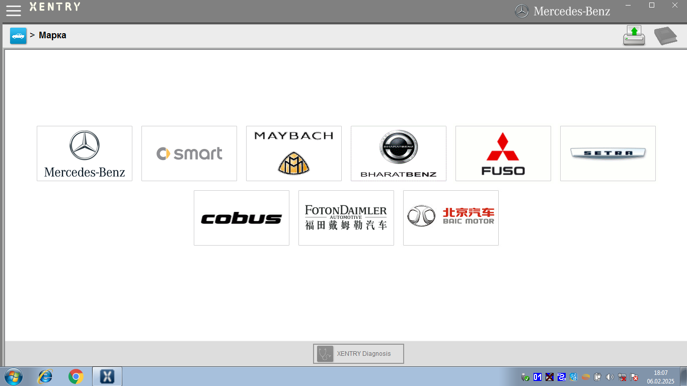The height and width of the screenshot is (386, 687).
Task: Click the XENTRY Update tray icon
Action: (574, 377)
